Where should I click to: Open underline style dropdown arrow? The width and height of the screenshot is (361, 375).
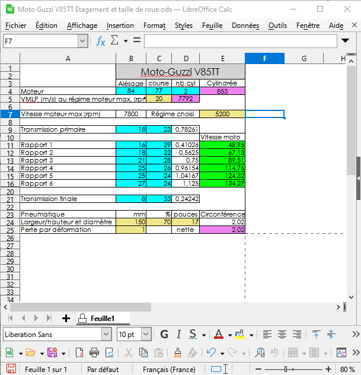coord(204,335)
